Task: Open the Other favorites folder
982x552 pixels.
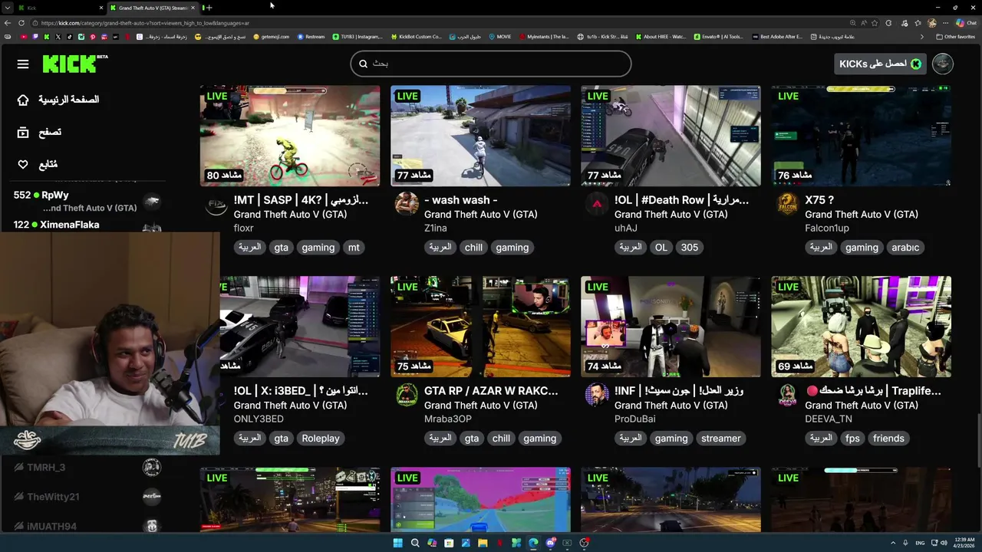Action: pyautogui.click(x=955, y=37)
